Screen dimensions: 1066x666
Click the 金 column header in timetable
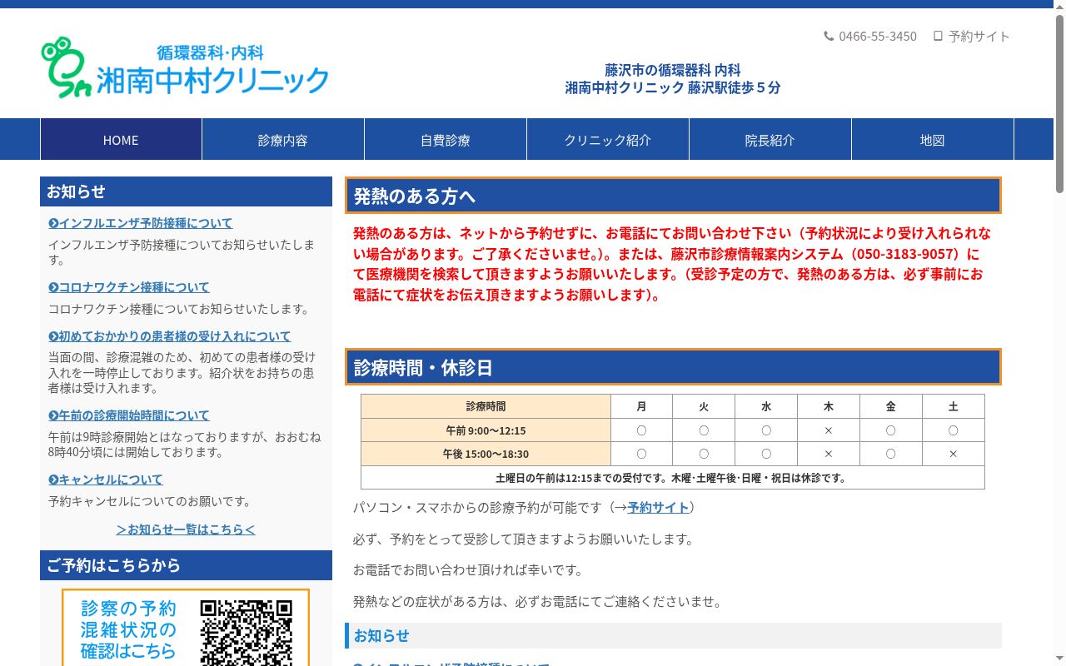tap(891, 406)
